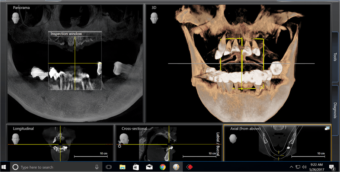Screen dimensions: 340x172
Task: Open Task View from the taskbar
Action: point(109,167)
